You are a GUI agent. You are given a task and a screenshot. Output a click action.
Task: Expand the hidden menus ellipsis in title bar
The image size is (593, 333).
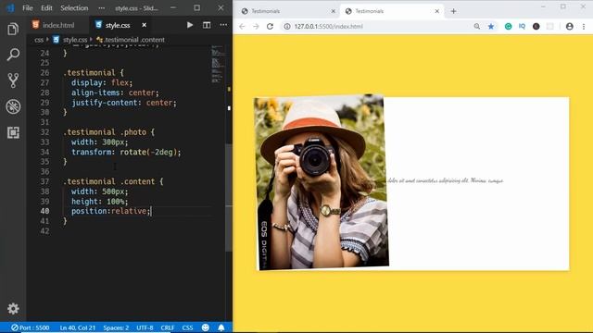click(101, 8)
